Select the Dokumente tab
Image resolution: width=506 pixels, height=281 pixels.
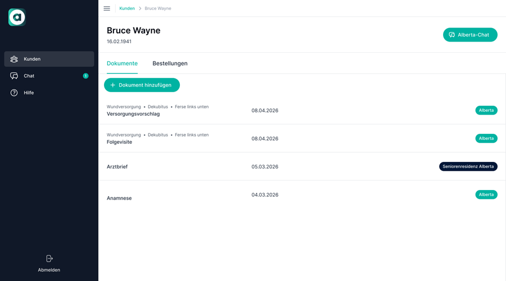pyautogui.click(x=122, y=64)
